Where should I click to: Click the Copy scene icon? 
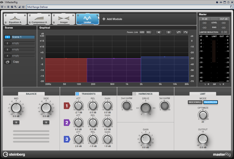pyautogui.click(x=7, y=62)
